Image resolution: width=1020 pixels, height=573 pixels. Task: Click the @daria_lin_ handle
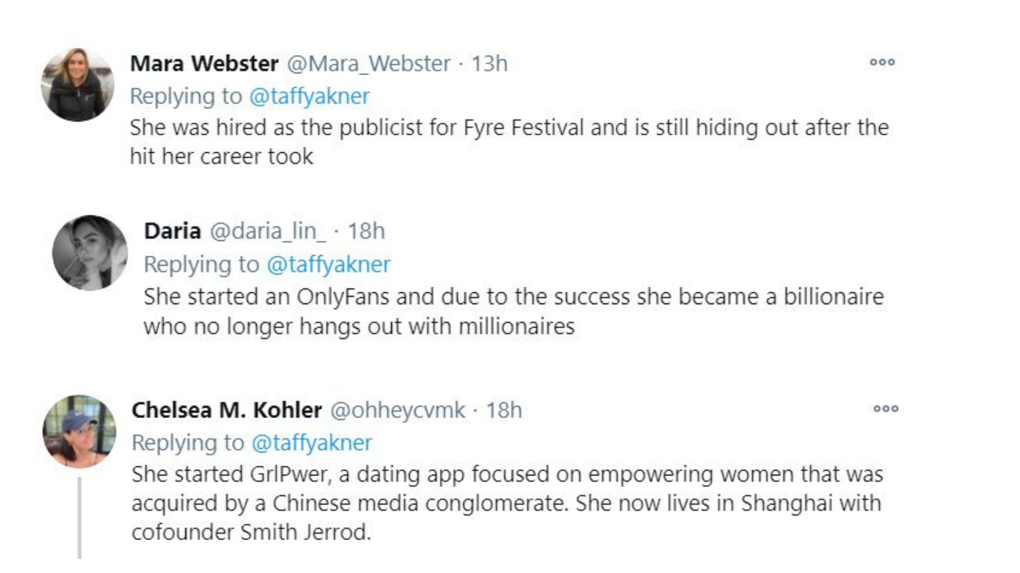click(x=268, y=231)
